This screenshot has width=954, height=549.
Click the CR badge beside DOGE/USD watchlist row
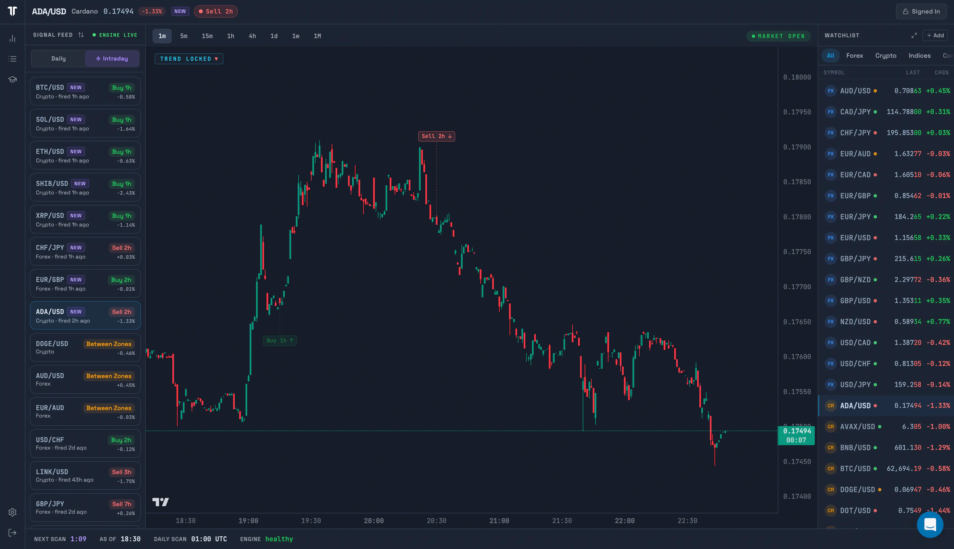tap(831, 489)
